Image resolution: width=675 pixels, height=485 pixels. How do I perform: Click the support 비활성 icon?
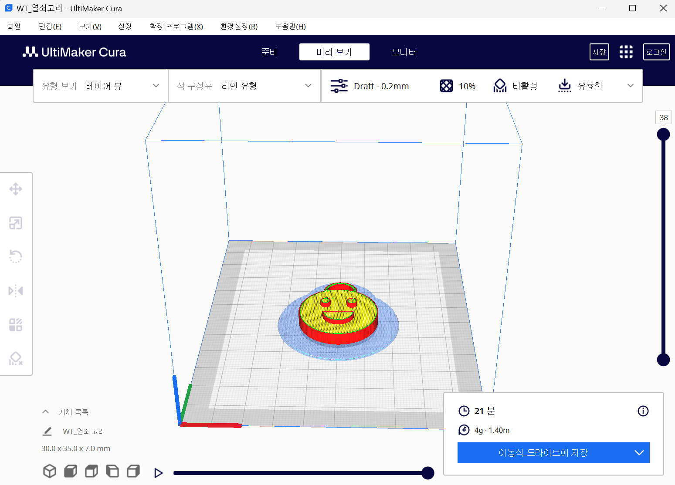tap(500, 86)
